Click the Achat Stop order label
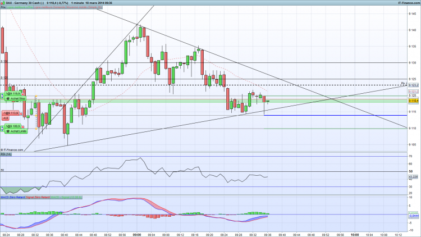Image resolution: width=421 pixels, height=237 pixels. coord(16,99)
